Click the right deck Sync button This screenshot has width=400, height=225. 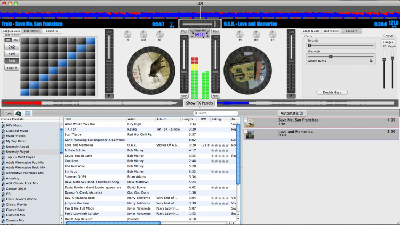(215, 96)
